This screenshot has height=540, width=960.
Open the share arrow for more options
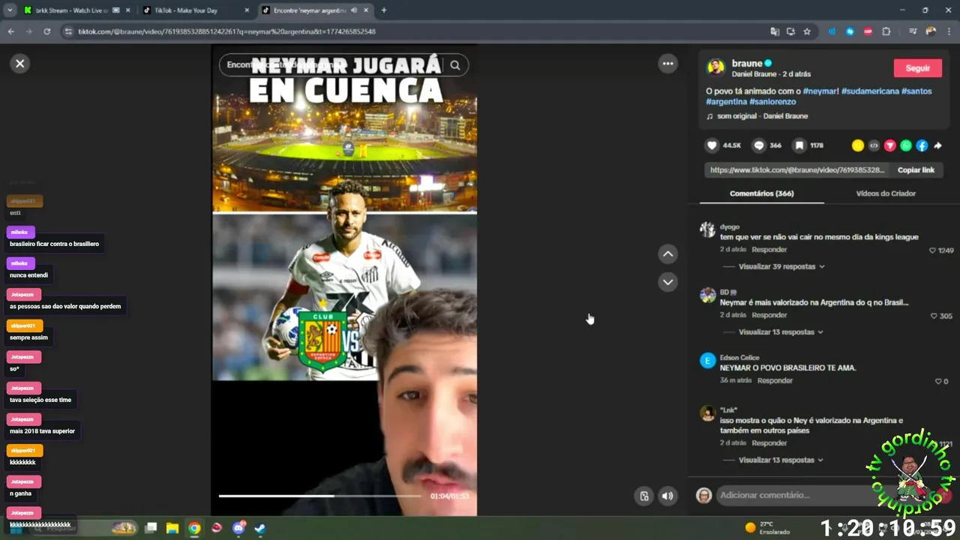tap(937, 145)
